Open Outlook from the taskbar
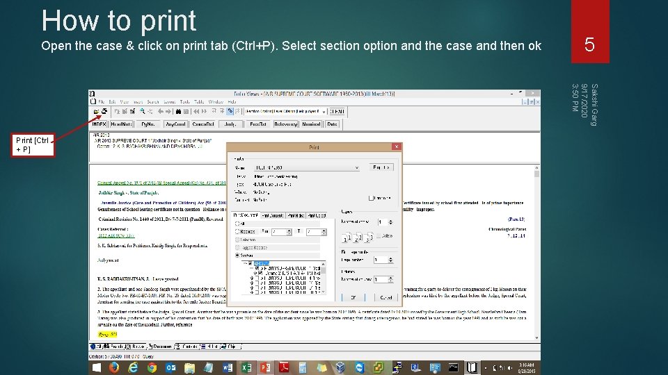 click(170, 367)
